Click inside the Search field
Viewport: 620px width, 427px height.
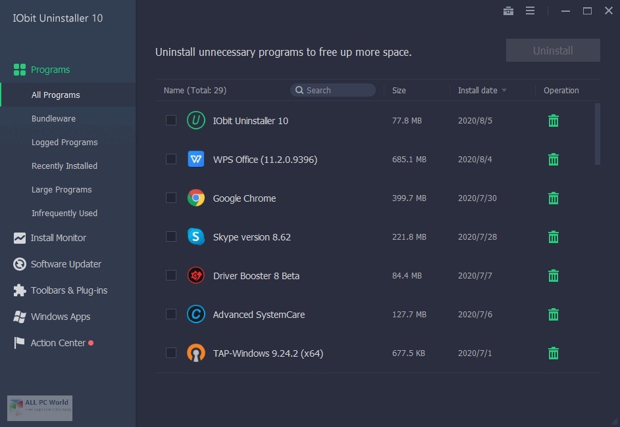click(x=333, y=91)
